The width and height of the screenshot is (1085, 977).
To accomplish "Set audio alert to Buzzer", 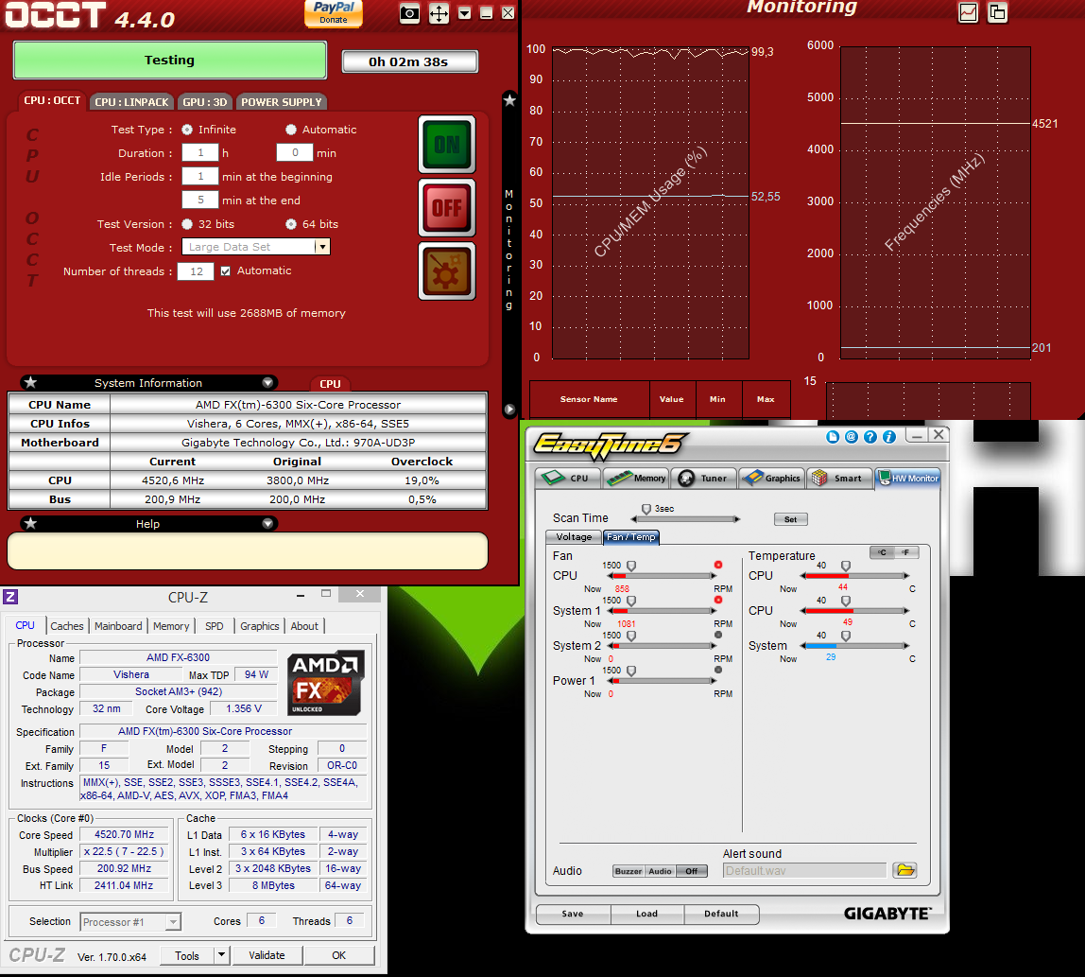I will pos(629,871).
